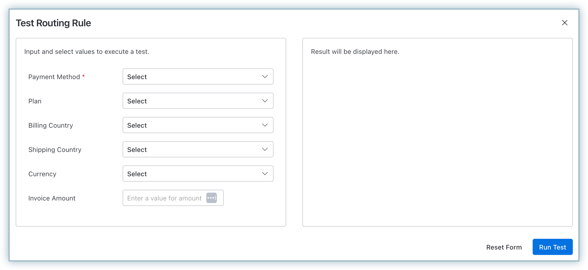Click the chevron arrow on Currency field

[265, 174]
